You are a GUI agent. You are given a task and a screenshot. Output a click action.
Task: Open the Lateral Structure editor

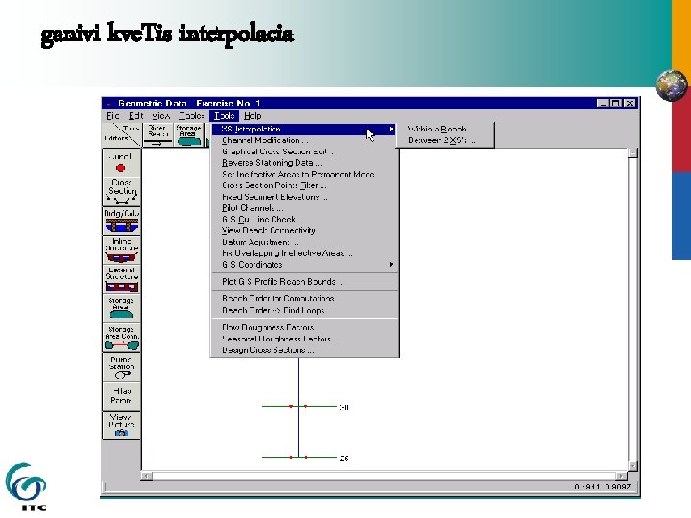click(121, 279)
